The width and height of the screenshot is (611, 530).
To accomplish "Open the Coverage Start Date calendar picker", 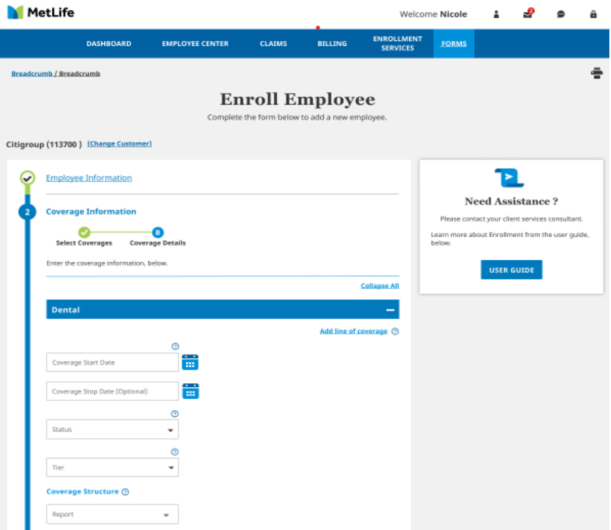I will [x=191, y=362].
